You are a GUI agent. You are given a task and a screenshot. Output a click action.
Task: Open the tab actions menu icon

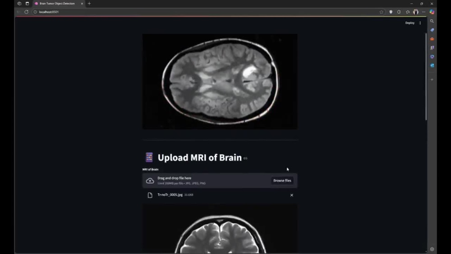pyautogui.click(x=28, y=4)
